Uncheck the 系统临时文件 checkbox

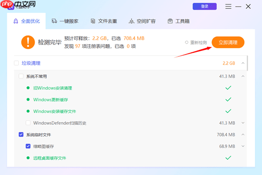(x=21, y=134)
